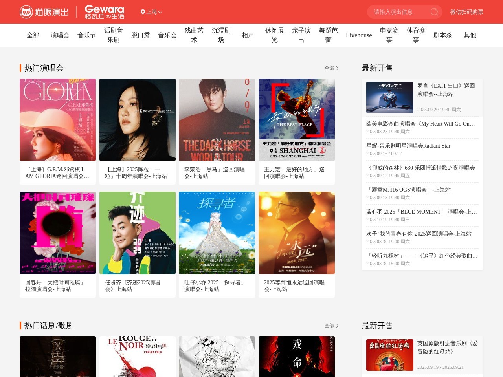Viewport: 503px width, 377px height.
Task: Open 李荣浩 黑马 tour poster
Action: click(217, 120)
